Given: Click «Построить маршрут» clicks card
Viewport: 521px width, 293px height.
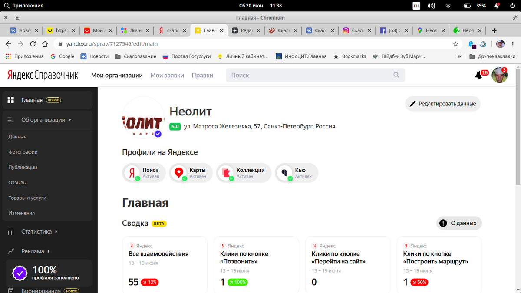Looking at the screenshot, I should (x=439, y=265).
